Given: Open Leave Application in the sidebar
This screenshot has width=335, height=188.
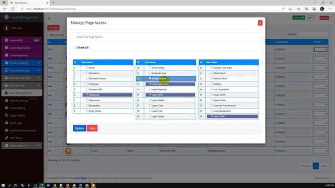Looking at the screenshot, I should click(22, 48).
